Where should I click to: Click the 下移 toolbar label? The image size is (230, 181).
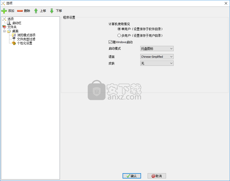point(59,11)
